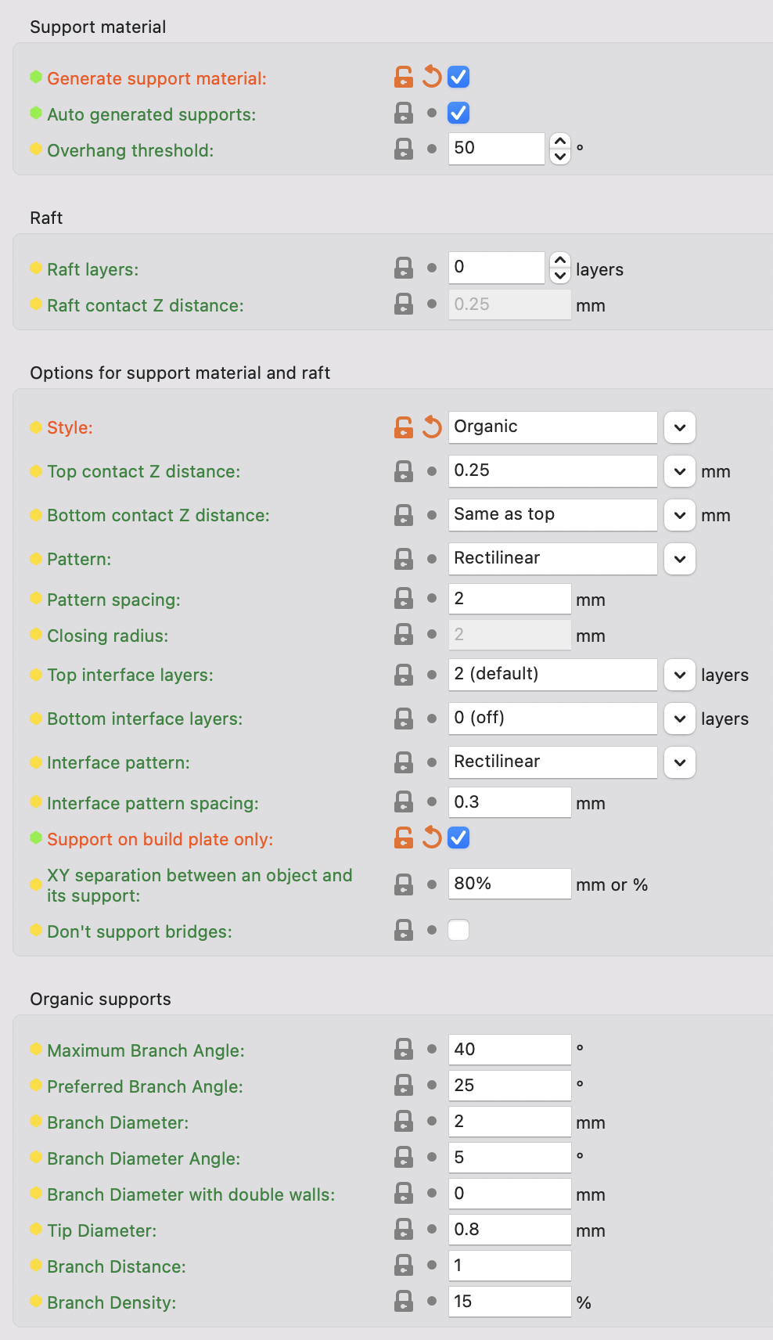773x1340 pixels.
Task: Select the Organic supports section header
Action: pyautogui.click(x=100, y=999)
